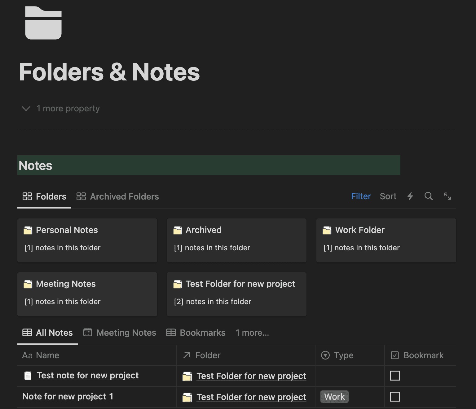Image resolution: width=476 pixels, height=409 pixels.
Task: Open 'Note for new project 1' note
Action: [68, 396]
